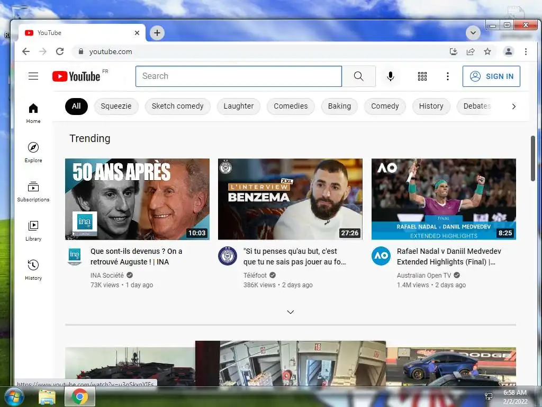Open the Chrome three-dot menu
Screen dimensions: 542x407
(x=526, y=51)
